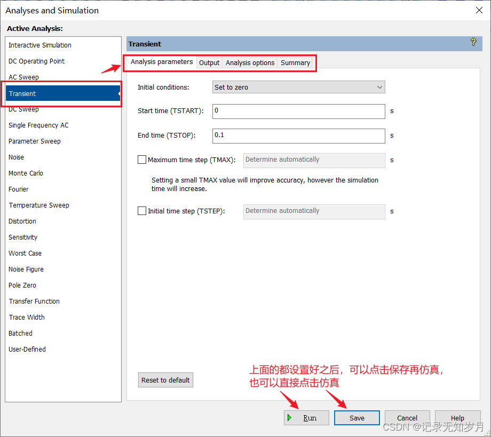This screenshot has width=491, height=437.
Task: Select DC Operating Point analysis
Action: click(x=63, y=61)
